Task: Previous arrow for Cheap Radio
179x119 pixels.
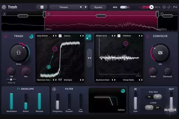Action: 139,80
